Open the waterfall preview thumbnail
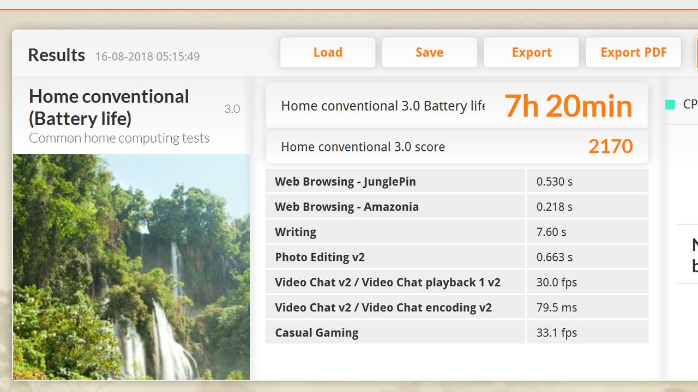The image size is (698, 392). pos(131,267)
